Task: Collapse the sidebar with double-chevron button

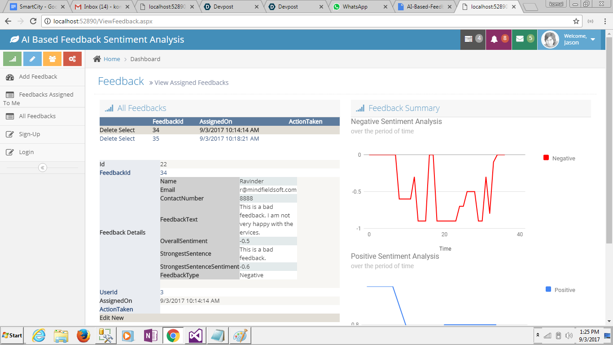Action: click(43, 168)
